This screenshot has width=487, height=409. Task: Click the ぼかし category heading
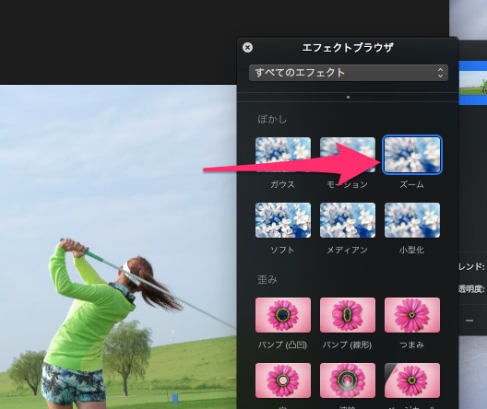point(272,120)
